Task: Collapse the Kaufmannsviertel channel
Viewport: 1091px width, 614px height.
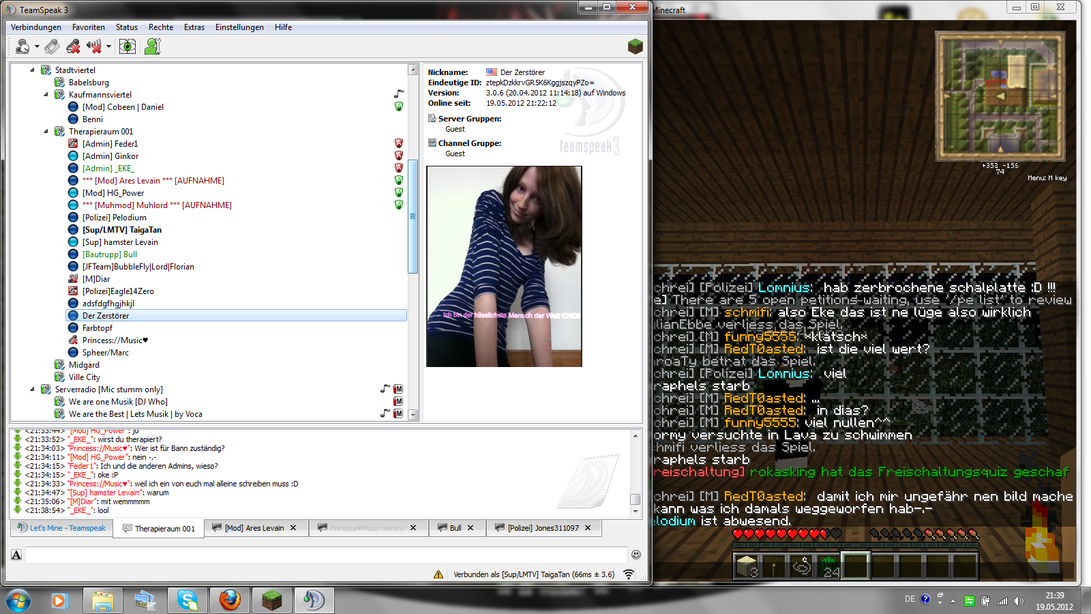Action: tap(46, 95)
